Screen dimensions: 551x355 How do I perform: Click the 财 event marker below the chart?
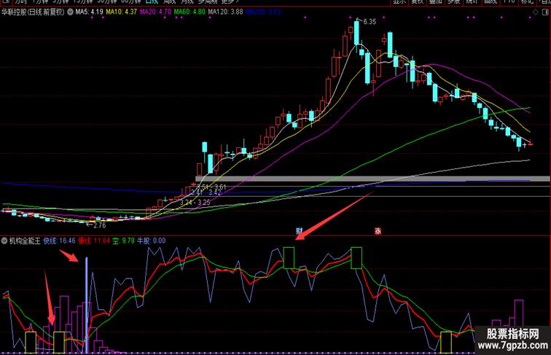click(x=299, y=230)
